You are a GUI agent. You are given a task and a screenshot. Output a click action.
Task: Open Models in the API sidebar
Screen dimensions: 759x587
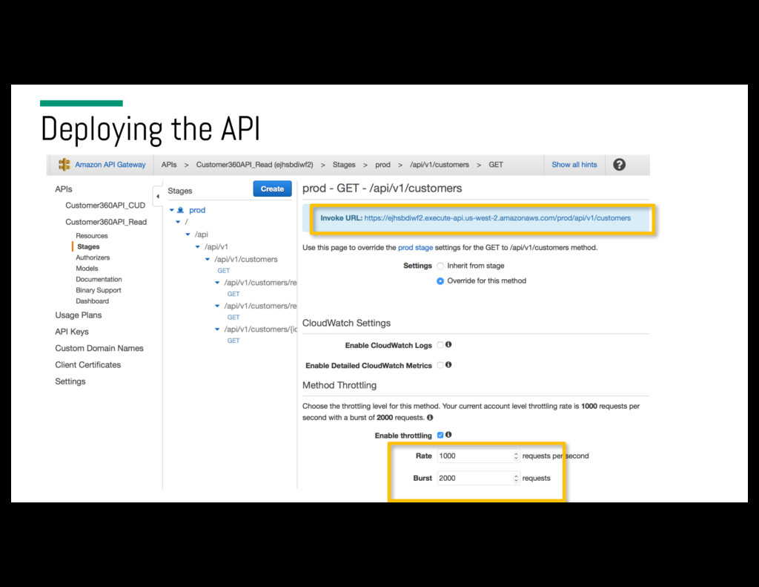pyautogui.click(x=87, y=268)
